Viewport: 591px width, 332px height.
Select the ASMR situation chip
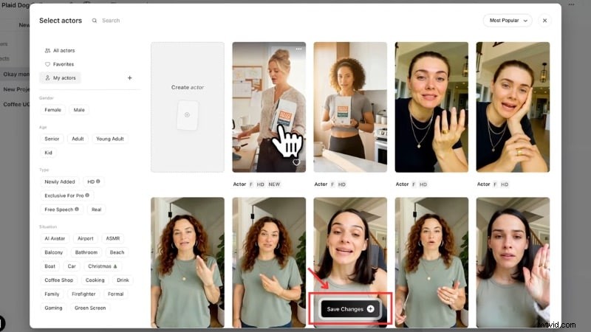113,238
